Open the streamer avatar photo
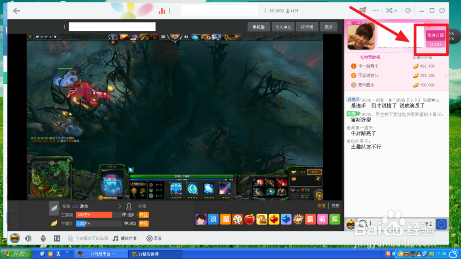This screenshot has height=259, width=461. (361, 36)
